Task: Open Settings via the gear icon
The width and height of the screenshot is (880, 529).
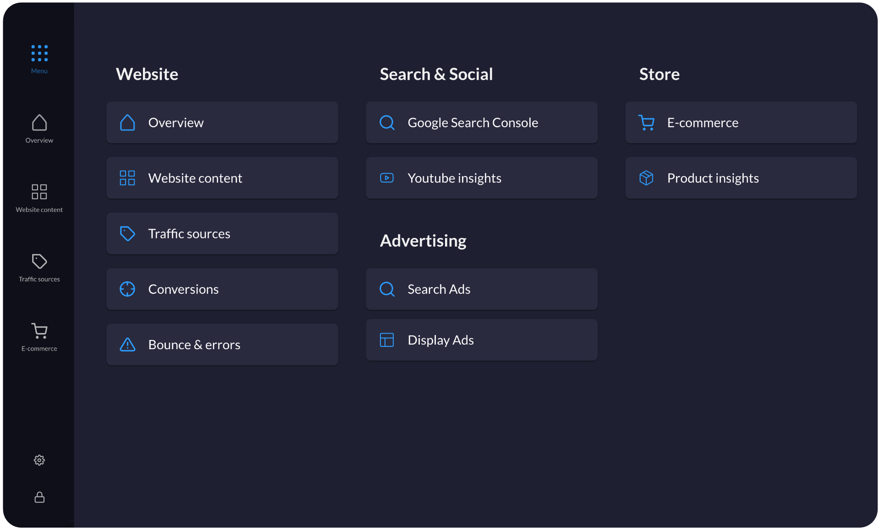Action: click(39, 460)
